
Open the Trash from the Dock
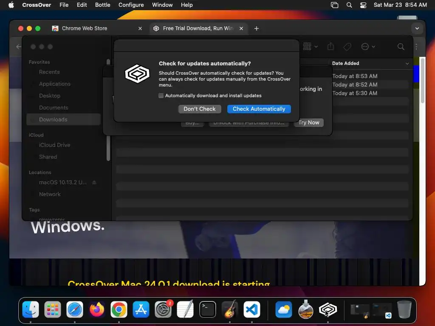click(404, 309)
